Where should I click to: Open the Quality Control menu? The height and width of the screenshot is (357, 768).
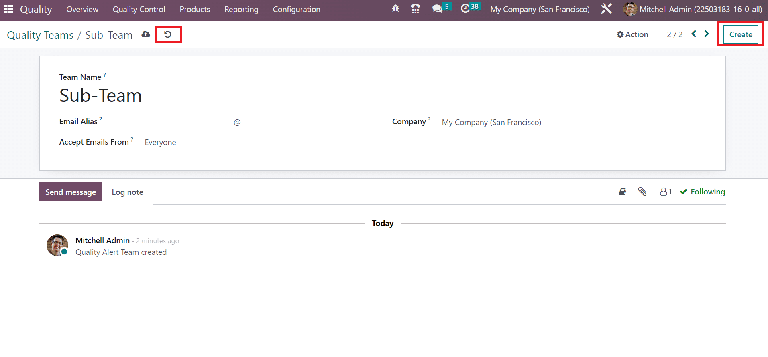click(139, 9)
